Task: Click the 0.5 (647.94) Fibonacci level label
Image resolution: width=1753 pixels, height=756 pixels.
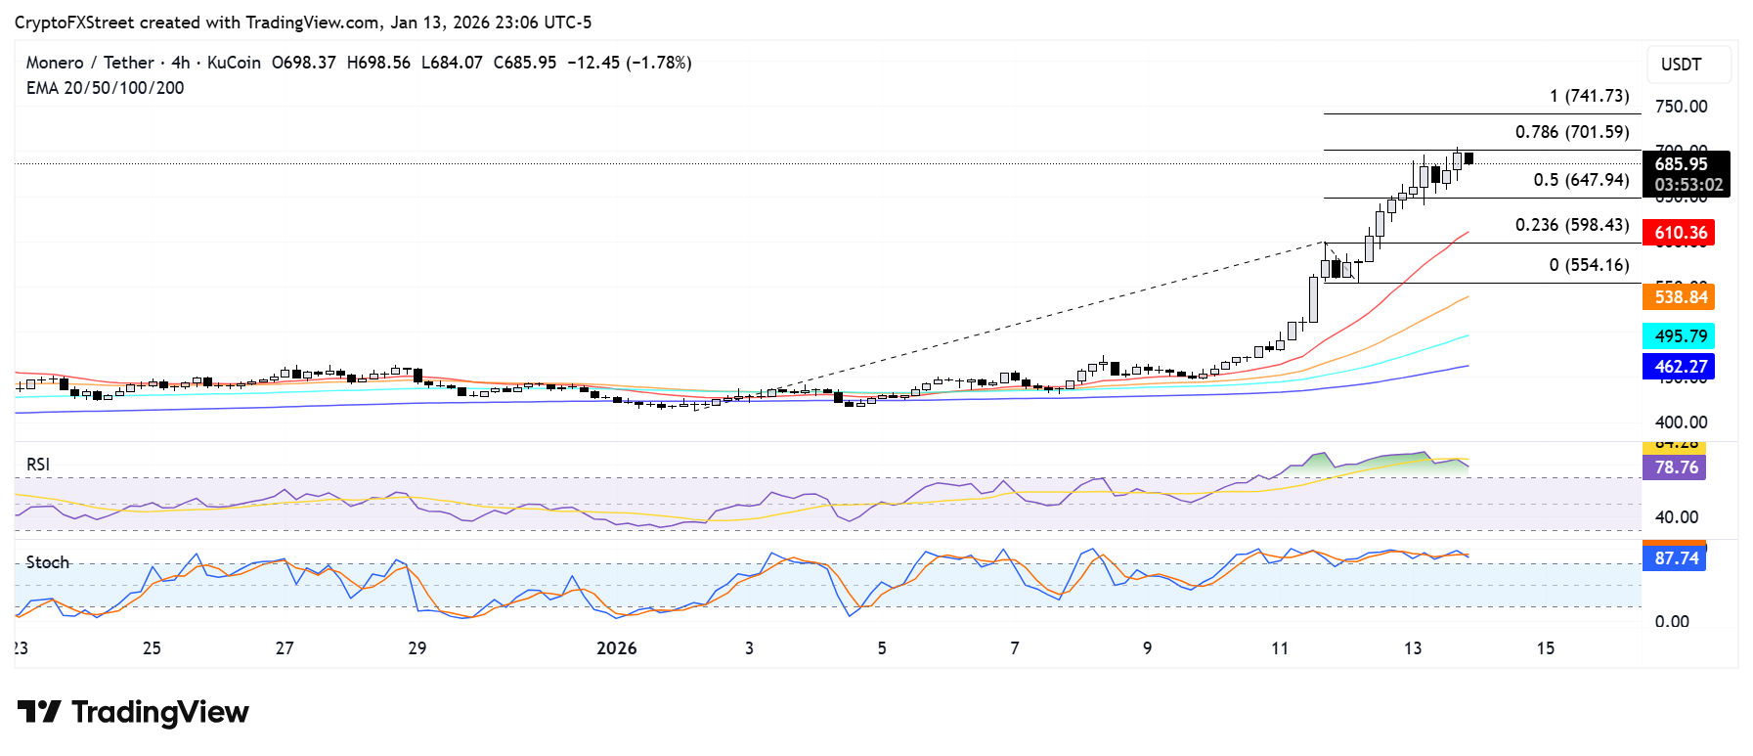Action: [x=1580, y=180]
